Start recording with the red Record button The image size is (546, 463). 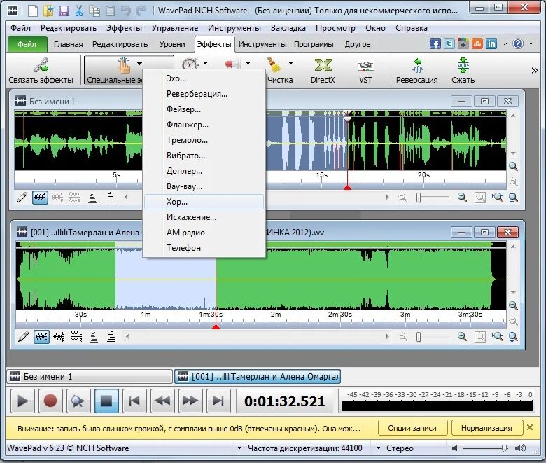[50, 401]
